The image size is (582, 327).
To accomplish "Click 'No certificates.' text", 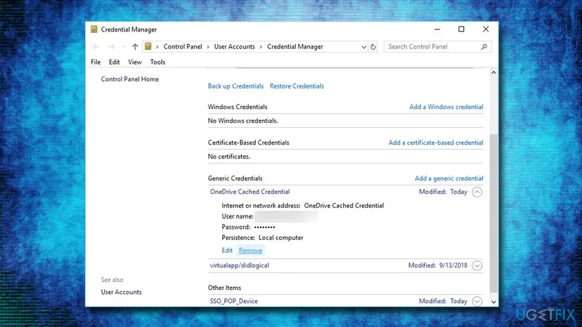I will (x=229, y=156).
